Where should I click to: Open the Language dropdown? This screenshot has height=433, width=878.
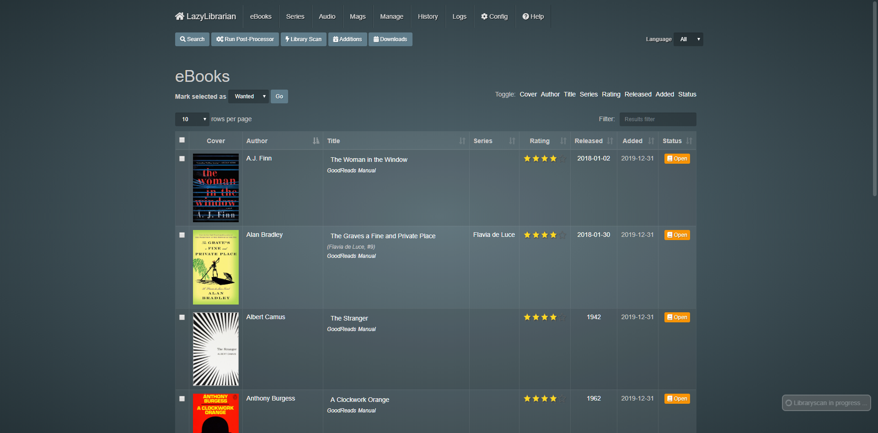click(x=688, y=39)
